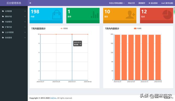This screenshot has height=101, width=175.
Task: Click the 7天内留言统计 chart title
Action: 38,29
